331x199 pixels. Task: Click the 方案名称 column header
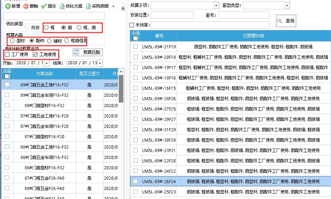44,74
